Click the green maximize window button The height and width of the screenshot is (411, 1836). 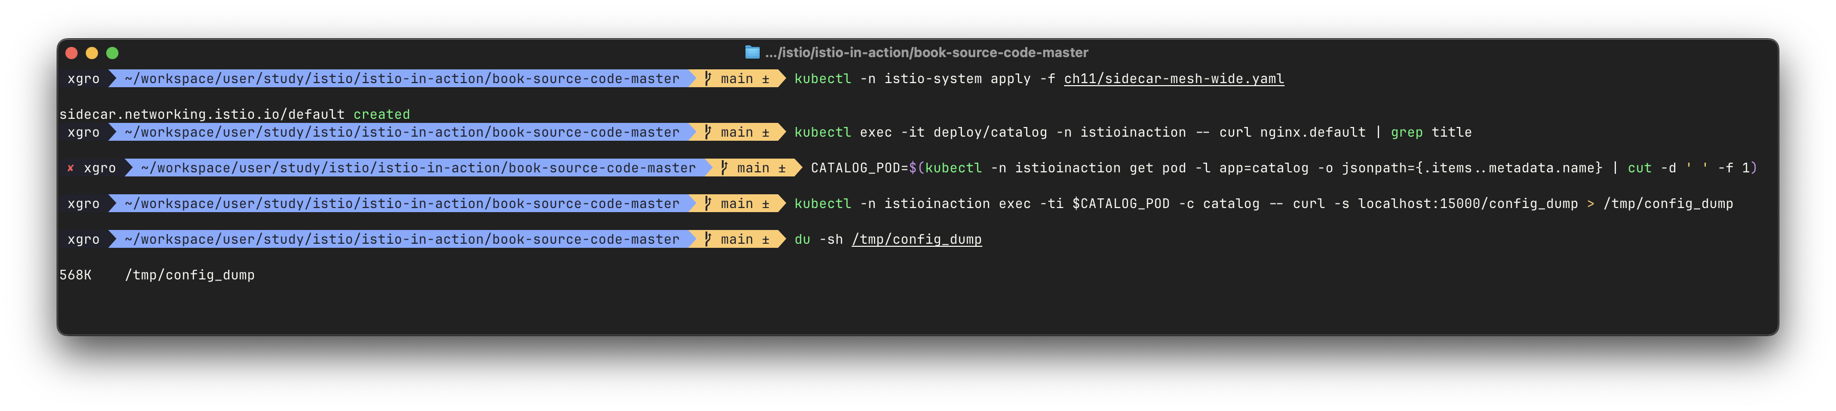coord(113,53)
